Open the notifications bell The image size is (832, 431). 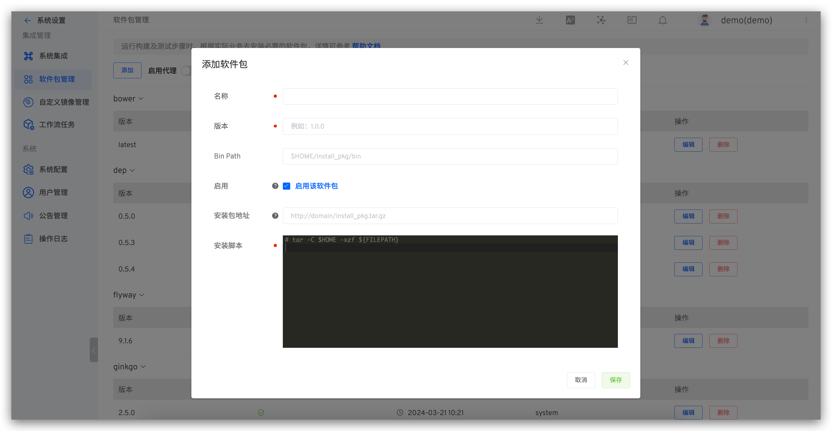pyautogui.click(x=662, y=20)
